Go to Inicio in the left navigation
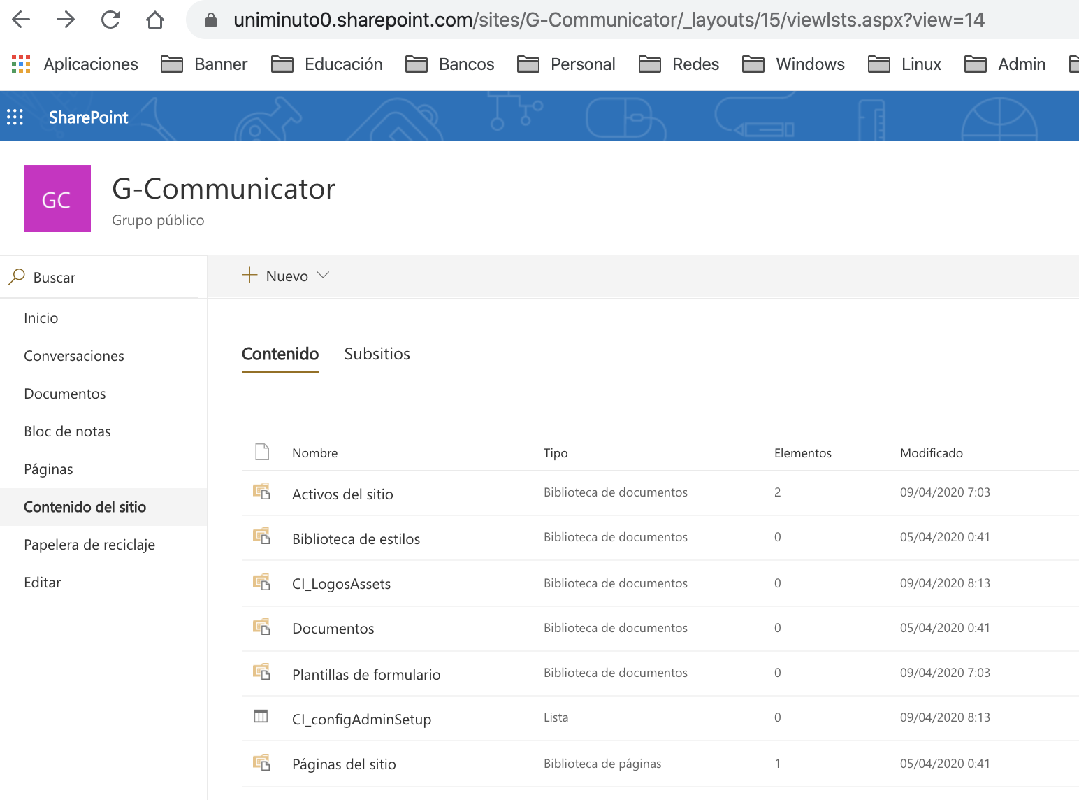The height and width of the screenshot is (800, 1079). (41, 318)
